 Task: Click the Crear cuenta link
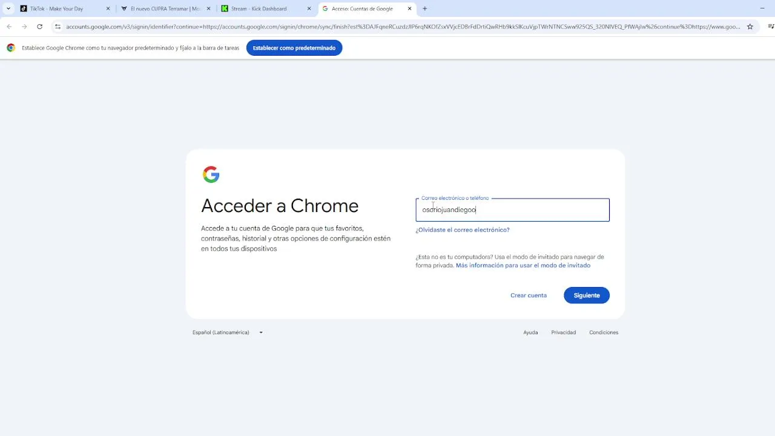coord(528,296)
